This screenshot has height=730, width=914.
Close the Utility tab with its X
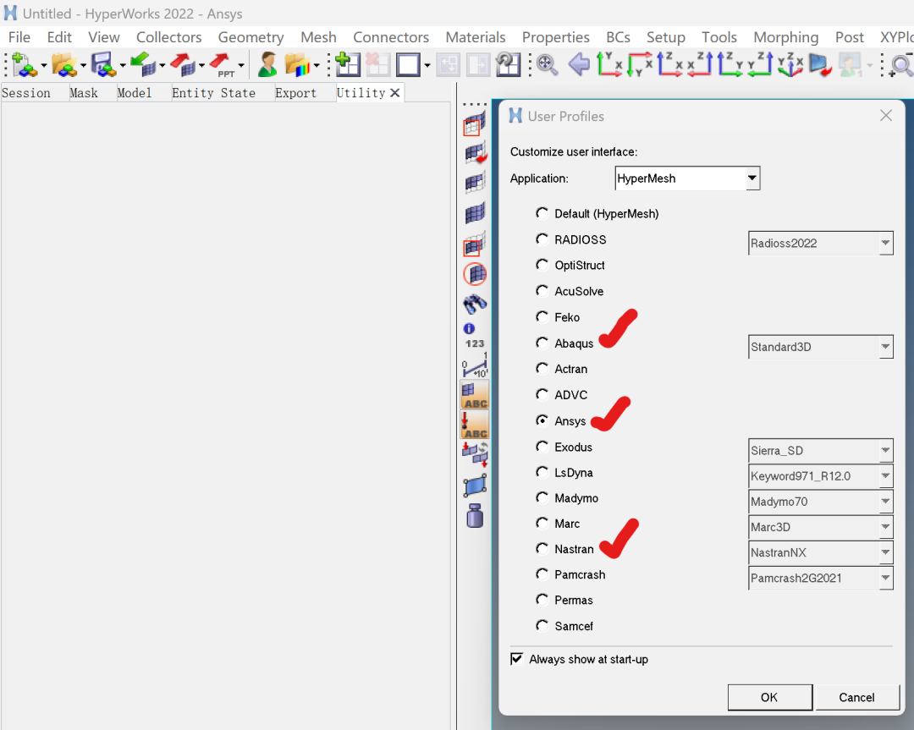pos(395,93)
